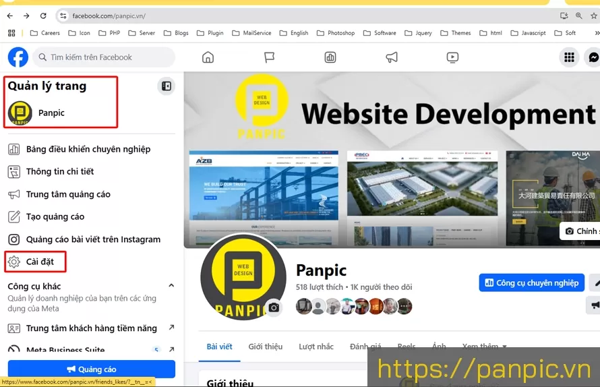This screenshot has height=387, width=600.
Task: Open the Jquery bookmark folder
Action: click(418, 33)
